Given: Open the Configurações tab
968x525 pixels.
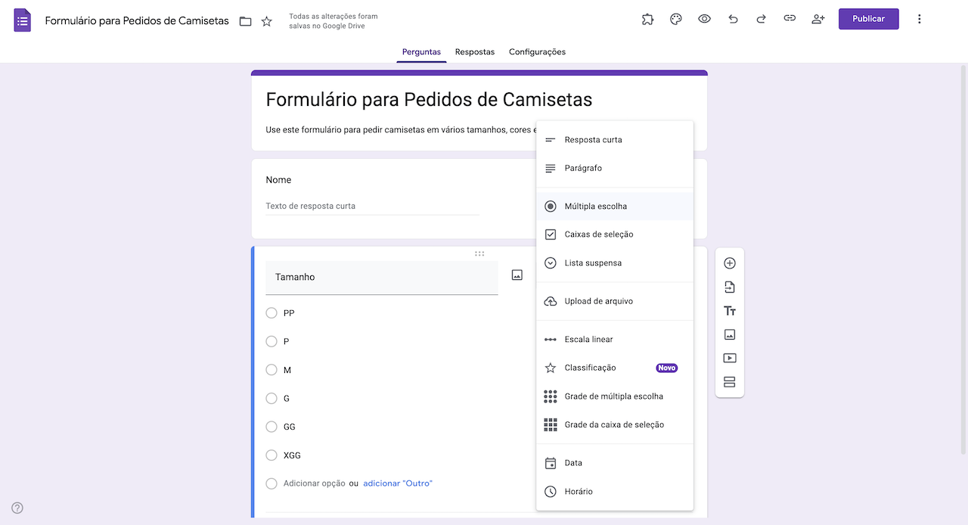Looking at the screenshot, I should click(x=538, y=51).
